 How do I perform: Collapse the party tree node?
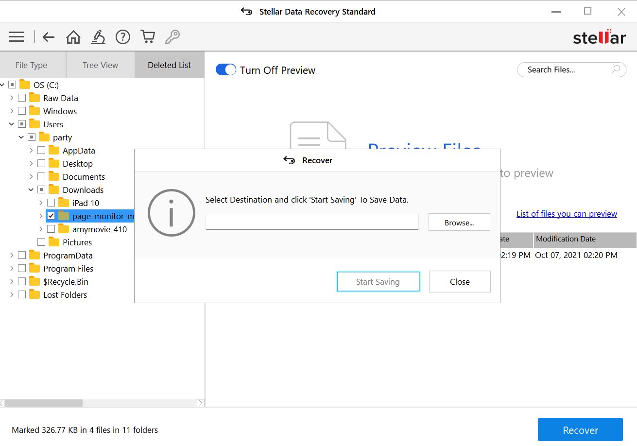click(x=21, y=137)
